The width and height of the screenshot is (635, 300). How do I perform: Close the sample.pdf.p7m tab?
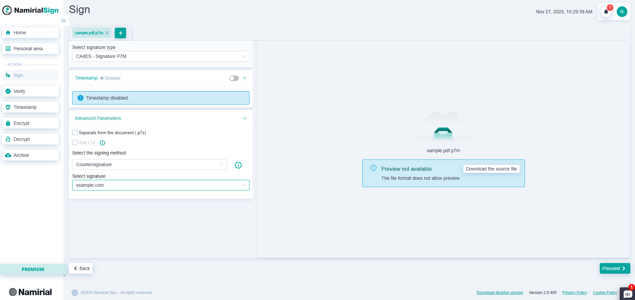(107, 33)
